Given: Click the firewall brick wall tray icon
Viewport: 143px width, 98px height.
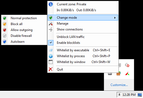Looking at the screenshot, I should (x=118, y=73).
